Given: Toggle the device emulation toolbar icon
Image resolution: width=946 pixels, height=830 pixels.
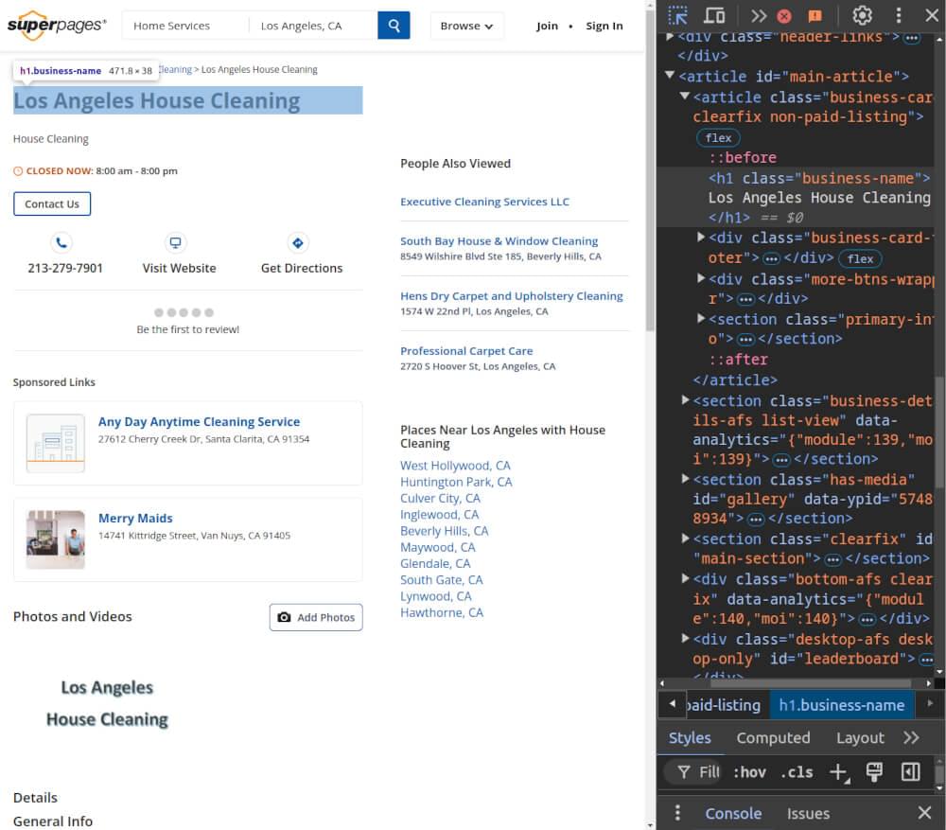Looking at the screenshot, I should [x=714, y=15].
